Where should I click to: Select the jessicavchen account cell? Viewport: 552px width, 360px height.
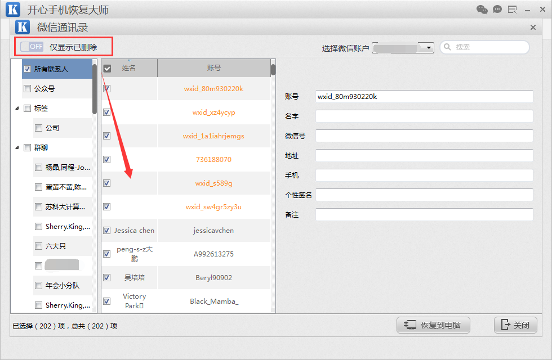(213, 230)
